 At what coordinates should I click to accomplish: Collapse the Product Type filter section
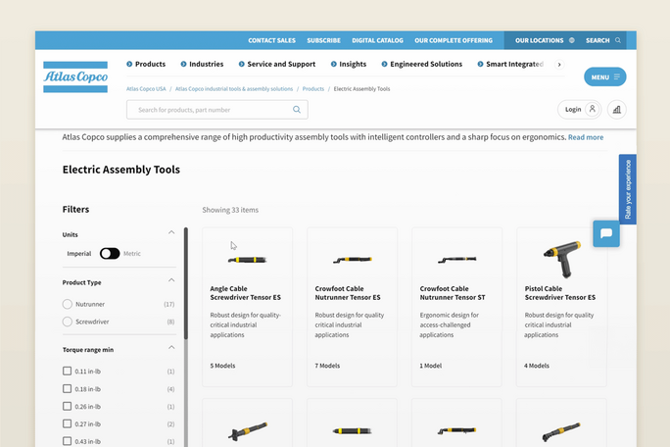pyautogui.click(x=171, y=282)
